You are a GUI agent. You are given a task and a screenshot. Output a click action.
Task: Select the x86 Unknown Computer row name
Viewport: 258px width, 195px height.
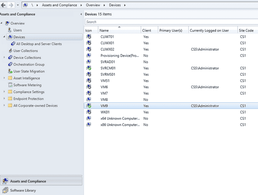(x=120, y=125)
